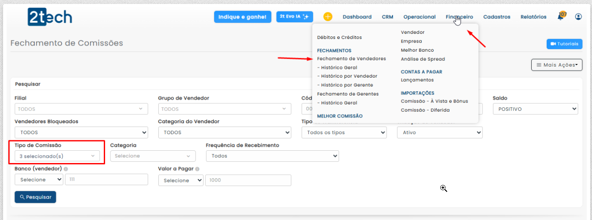
Task: Expand Frequência de Recebimento dropdown
Action: click(x=272, y=156)
